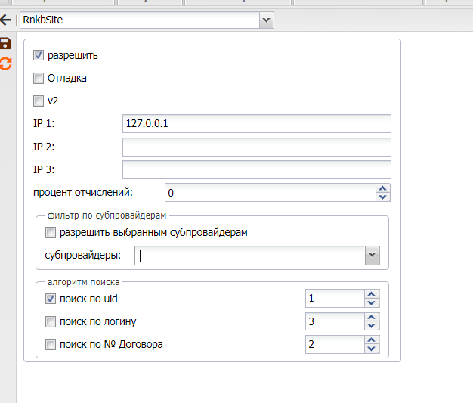Click the save floppy disk icon

(6, 44)
